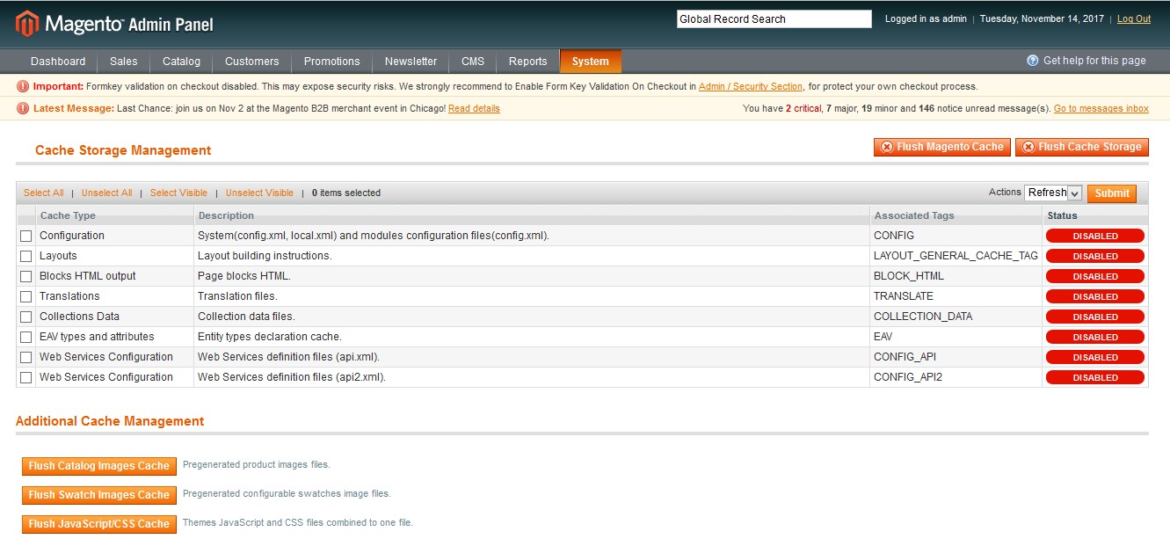The height and width of the screenshot is (539, 1170).
Task: Open the System menu tab
Action: 590,62
